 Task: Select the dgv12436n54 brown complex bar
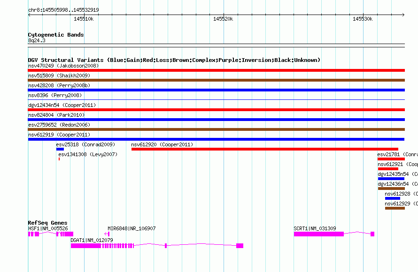point(391,189)
